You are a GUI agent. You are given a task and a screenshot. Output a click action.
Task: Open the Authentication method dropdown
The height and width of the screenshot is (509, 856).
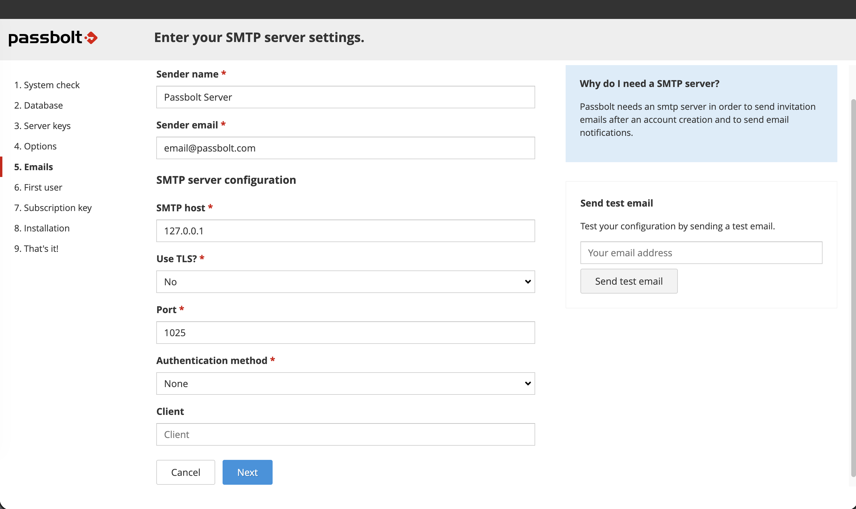(x=345, y=384)
